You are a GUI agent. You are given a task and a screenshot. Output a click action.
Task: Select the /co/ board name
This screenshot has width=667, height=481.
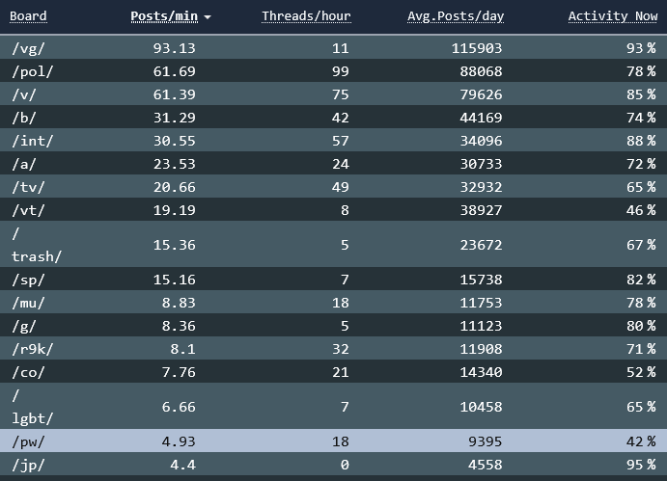28,372
